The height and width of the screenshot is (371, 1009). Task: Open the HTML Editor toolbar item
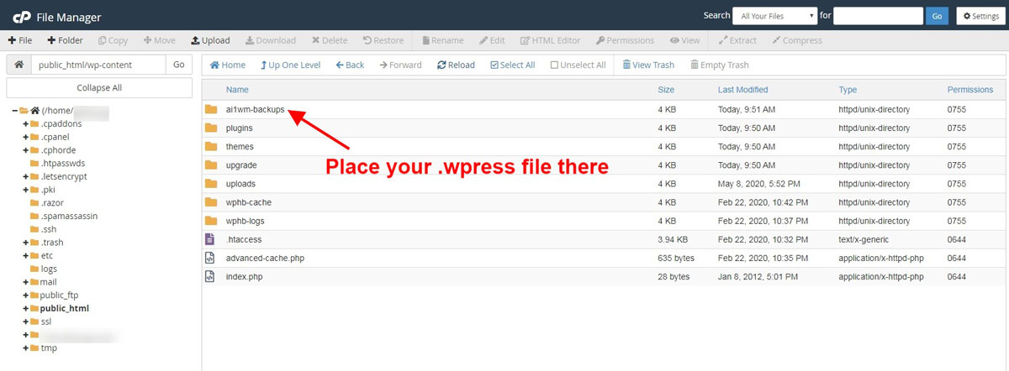tap(551, 40)
